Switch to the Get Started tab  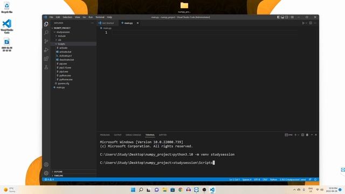108,23
